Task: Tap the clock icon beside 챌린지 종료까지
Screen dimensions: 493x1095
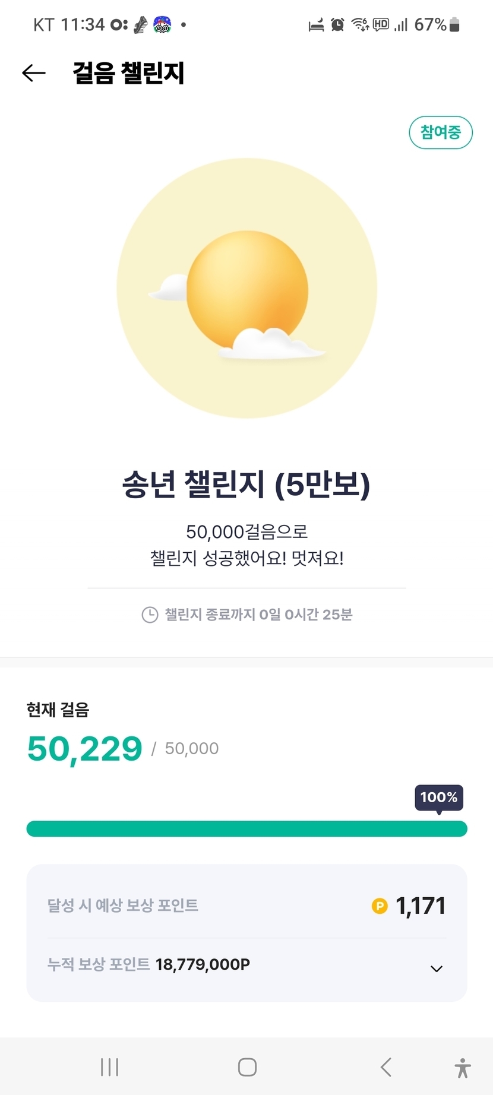Action: pyautogui.click(x=150, y=615)
